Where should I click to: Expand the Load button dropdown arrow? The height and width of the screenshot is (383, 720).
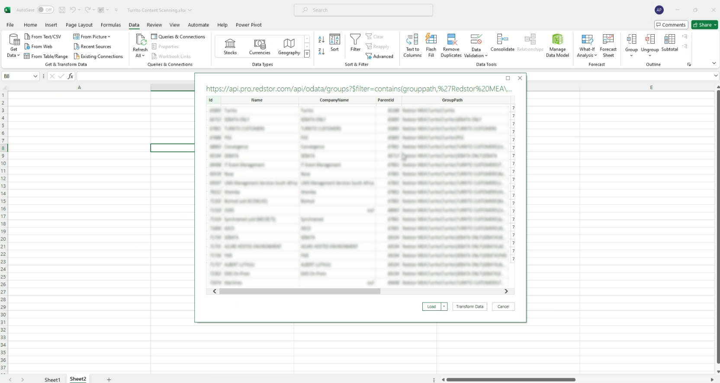tap(444, 306)
